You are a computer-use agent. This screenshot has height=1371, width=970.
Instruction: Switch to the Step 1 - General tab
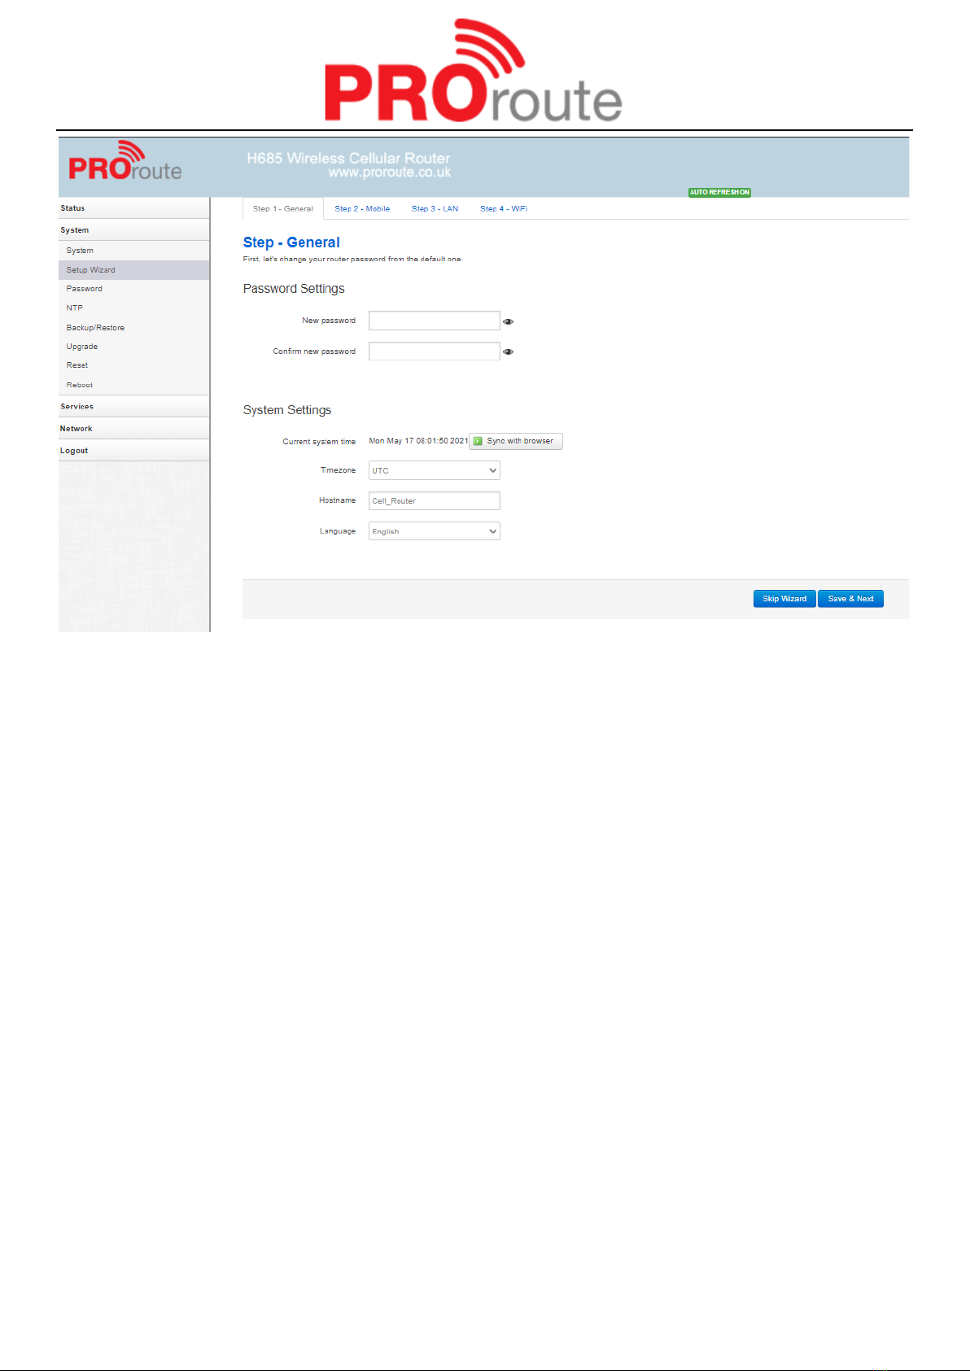click(283, 208)
